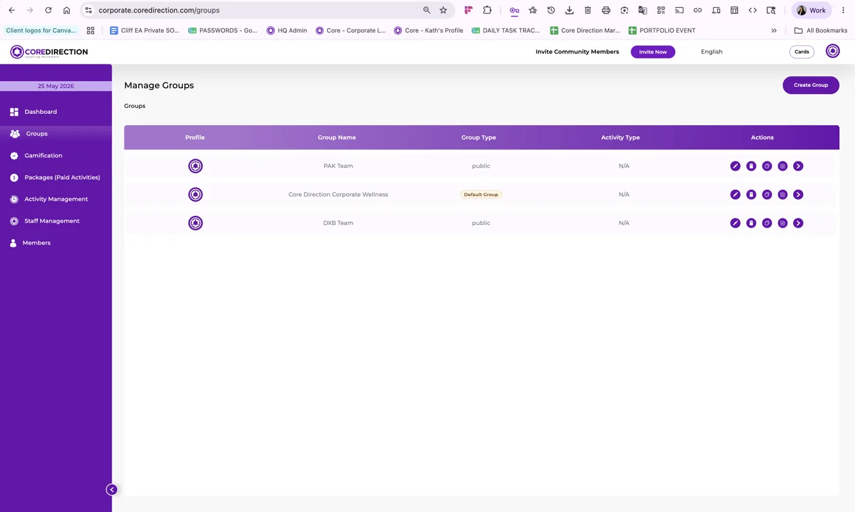Collapse the sidebar with the arrow button

click(112, 490)
